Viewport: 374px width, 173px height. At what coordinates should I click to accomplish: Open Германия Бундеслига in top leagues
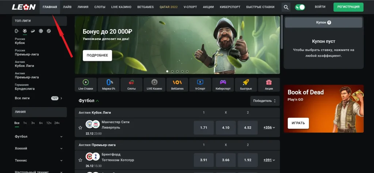[24, 87]
